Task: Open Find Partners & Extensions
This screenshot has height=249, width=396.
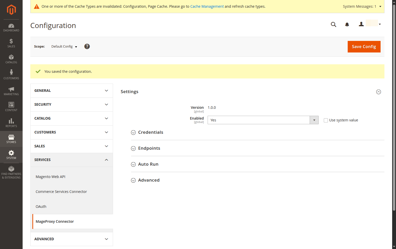Action: click(11, 172)
